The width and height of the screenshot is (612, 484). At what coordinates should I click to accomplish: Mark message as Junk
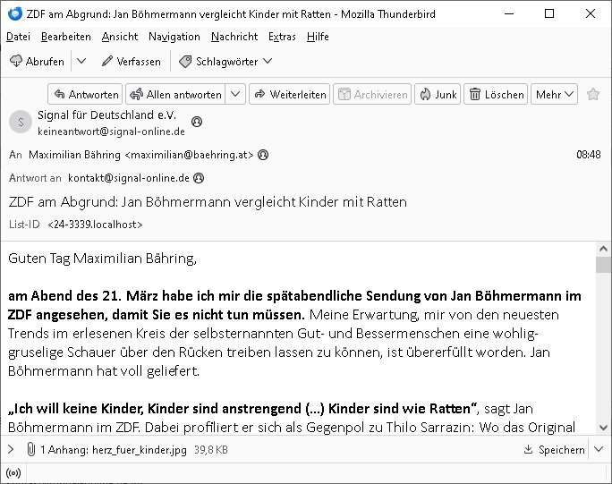[438, 94]
